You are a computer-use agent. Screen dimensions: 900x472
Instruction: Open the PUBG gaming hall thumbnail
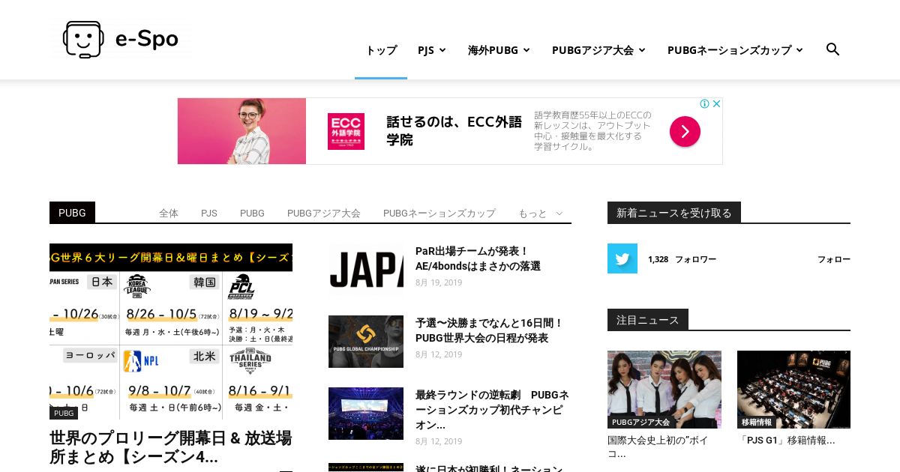pos(793,390)
